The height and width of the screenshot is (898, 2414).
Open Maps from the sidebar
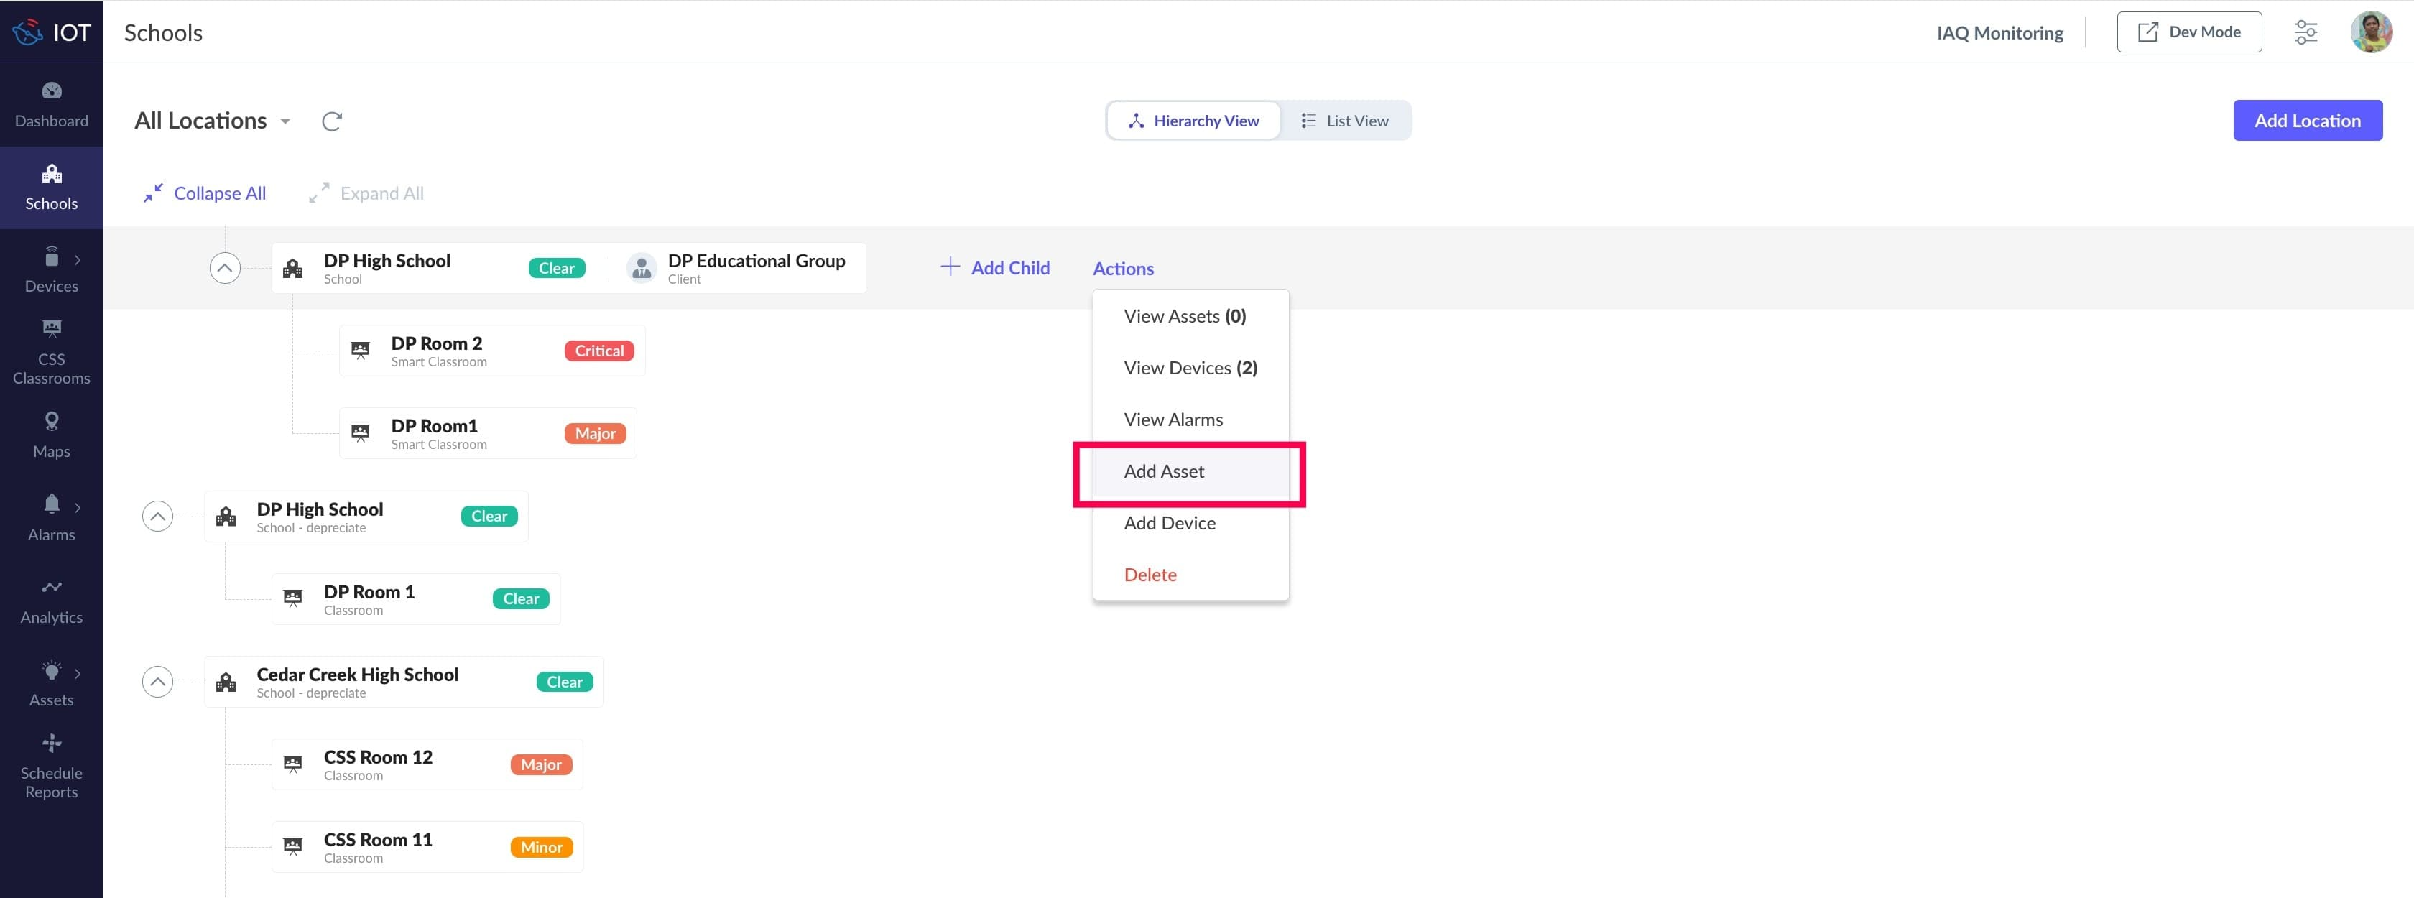click(x=52, y=435)
